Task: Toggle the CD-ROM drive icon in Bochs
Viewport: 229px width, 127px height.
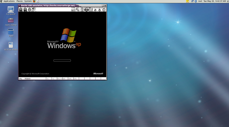Action: click(x=30, y=10)
